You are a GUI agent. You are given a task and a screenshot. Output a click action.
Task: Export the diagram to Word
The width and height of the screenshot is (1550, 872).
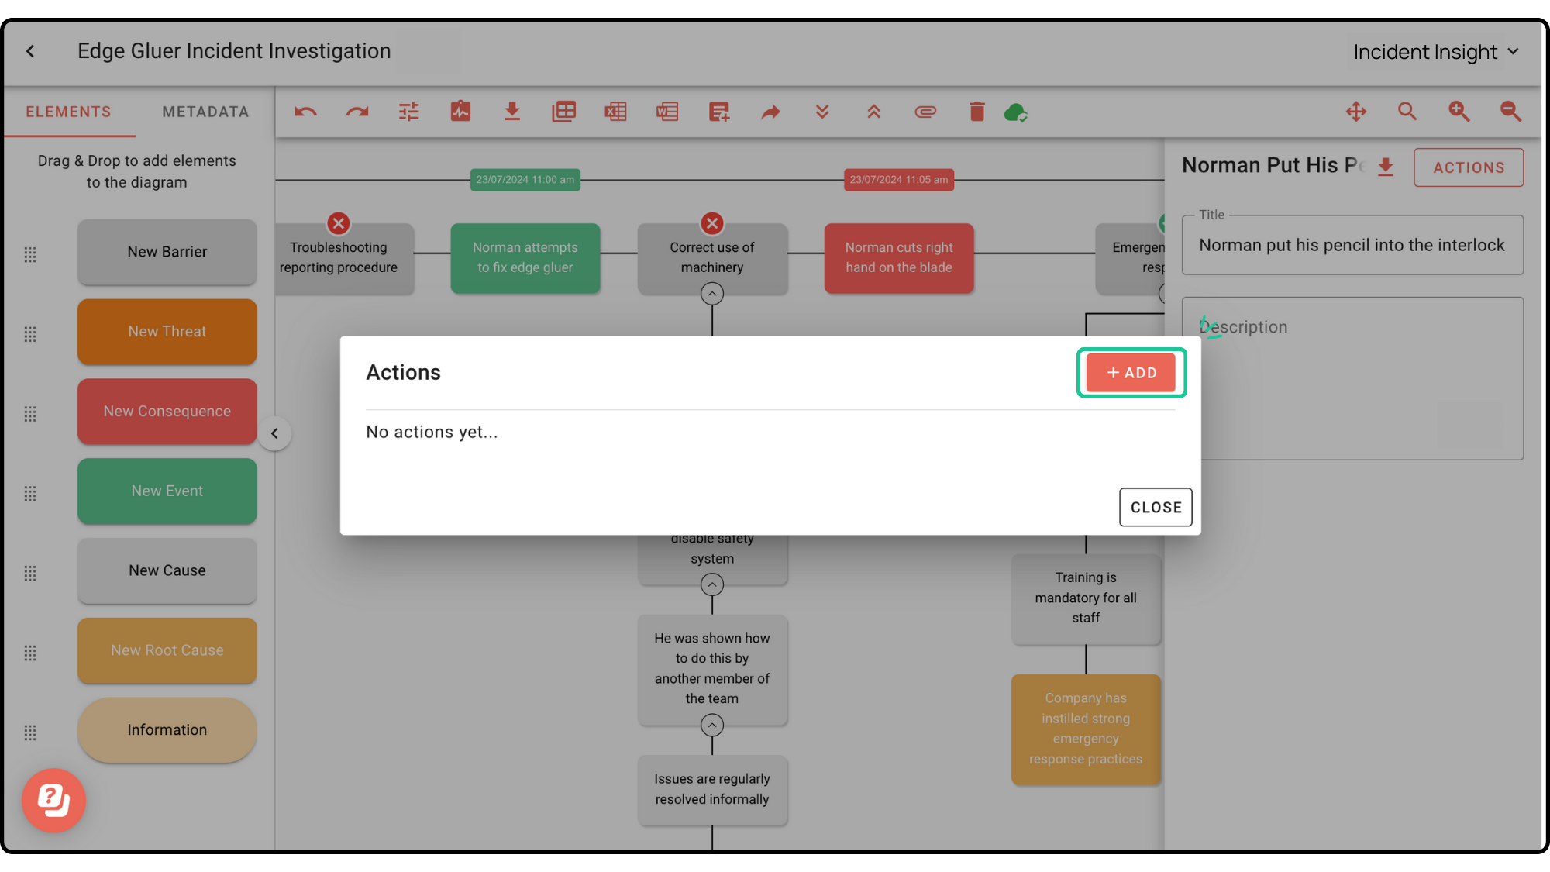click(667, 112)
